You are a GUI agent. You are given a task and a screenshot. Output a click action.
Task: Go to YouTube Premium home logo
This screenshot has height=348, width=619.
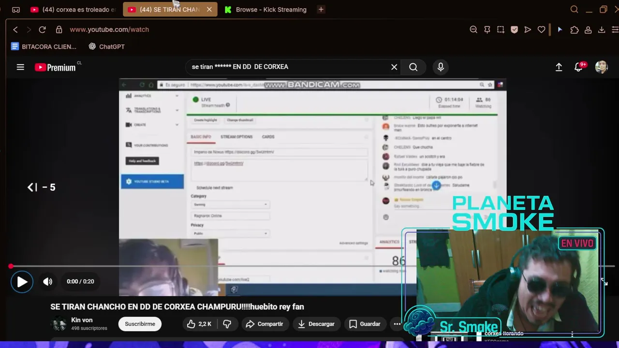[56, 67]
